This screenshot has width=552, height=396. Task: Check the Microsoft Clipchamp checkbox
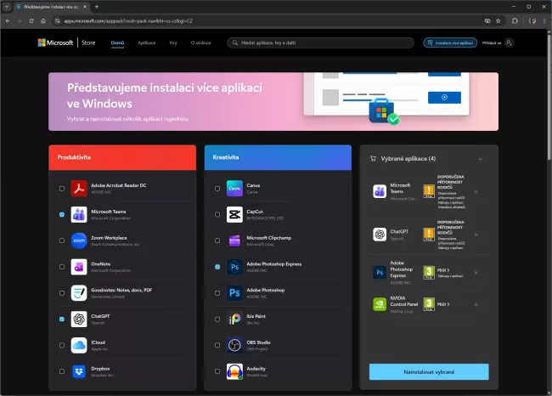(217, 240)
